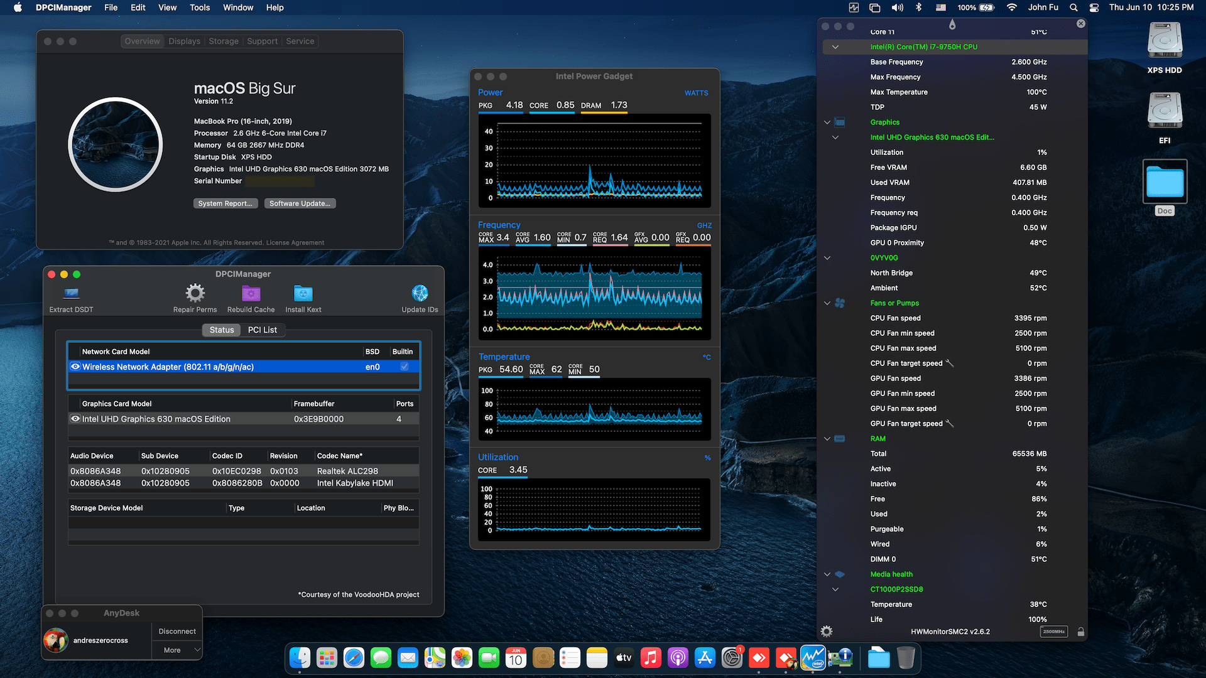Open the Apple menu
Viewport: 1206px width, 678px height.
pyautogui.click(x=18, y=8)
